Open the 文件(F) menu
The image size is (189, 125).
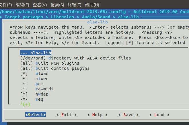(x=6, y=5)
